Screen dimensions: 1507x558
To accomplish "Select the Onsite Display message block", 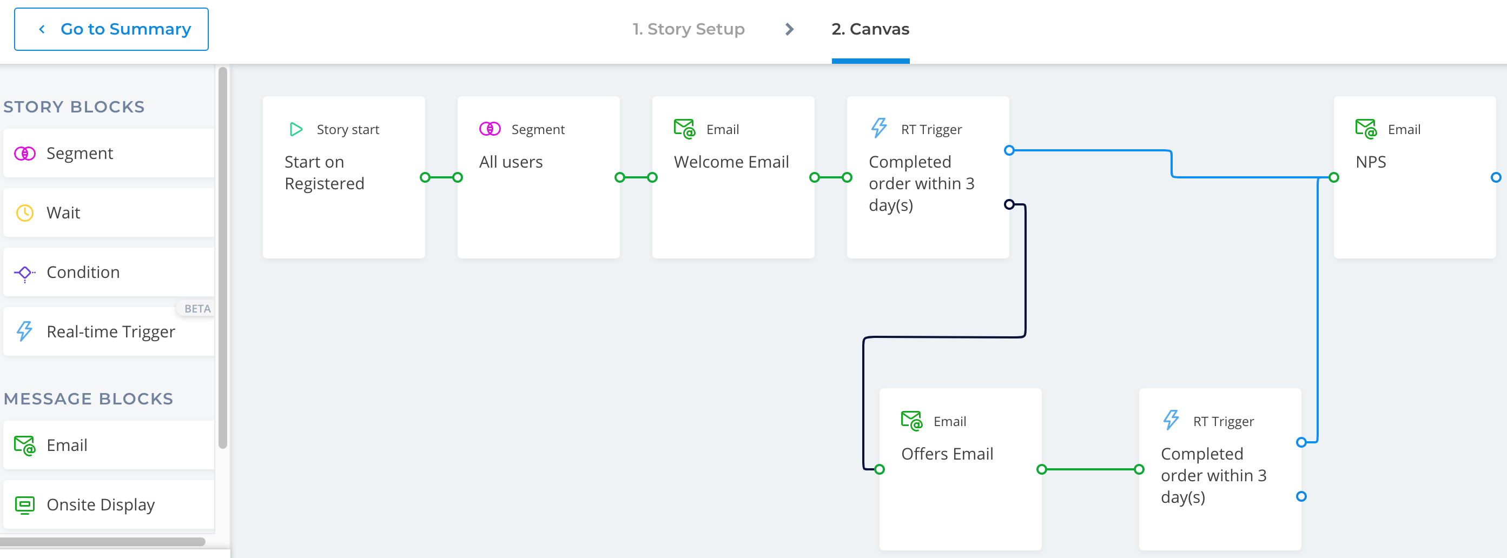I will pos(109,505).
